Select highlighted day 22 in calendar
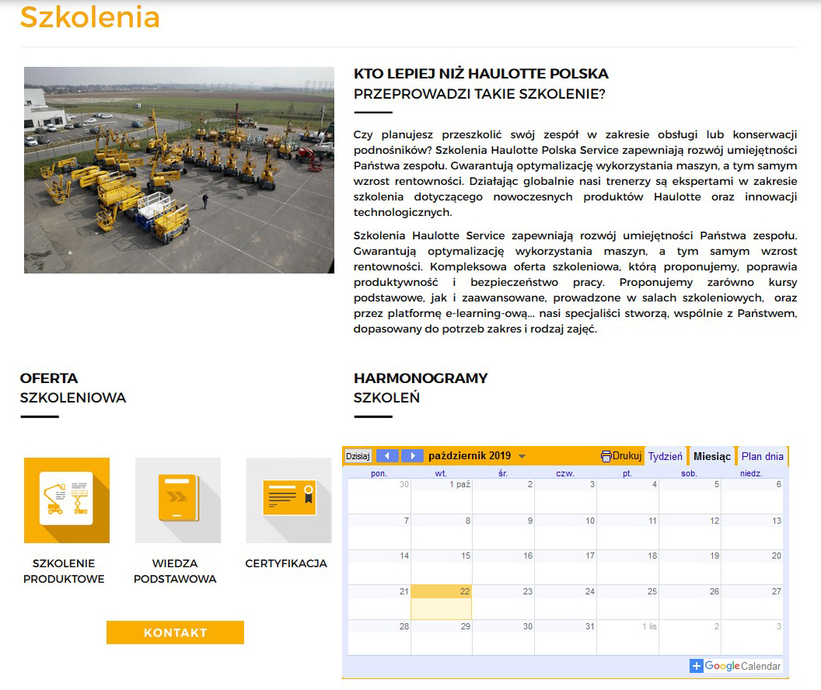The width and height of the screenshot is (821, 690). [442, 602]
